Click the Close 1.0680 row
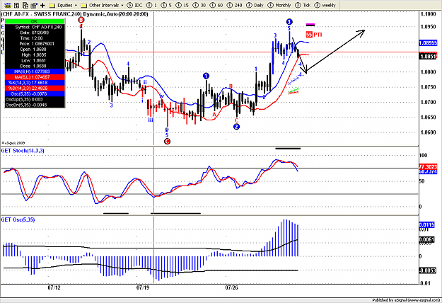This screenshot has width=442, height=303. pyautogui.click(x=35, y=66)
